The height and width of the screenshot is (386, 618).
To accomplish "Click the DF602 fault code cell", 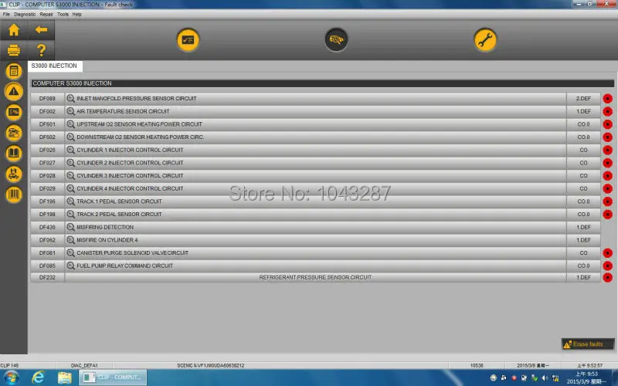I will coord(47,137).
